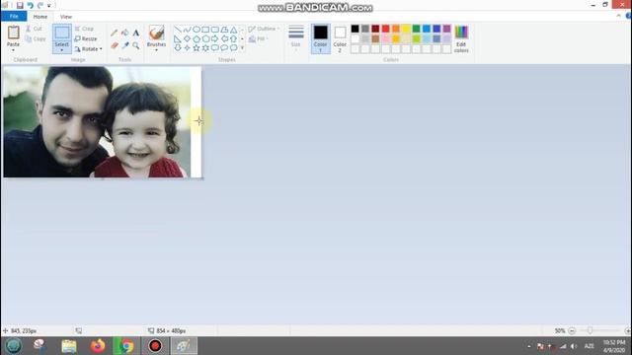Image resolution: width=632 pixels, height=355 pixels.
Task: Open the Customize Quick Access Toolbar arrow
Action: (49, 6)
